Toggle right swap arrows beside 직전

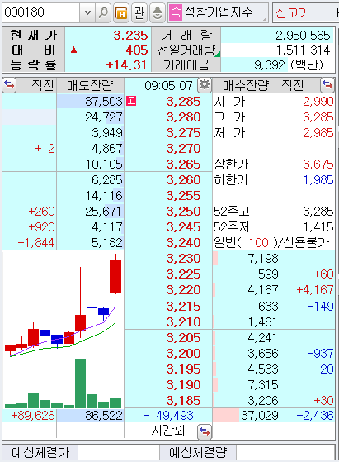pyautogui.click(x=327, y=85)
